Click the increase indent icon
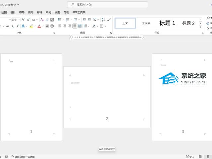This screenshot has height=159, width=212. click(90, 20)
